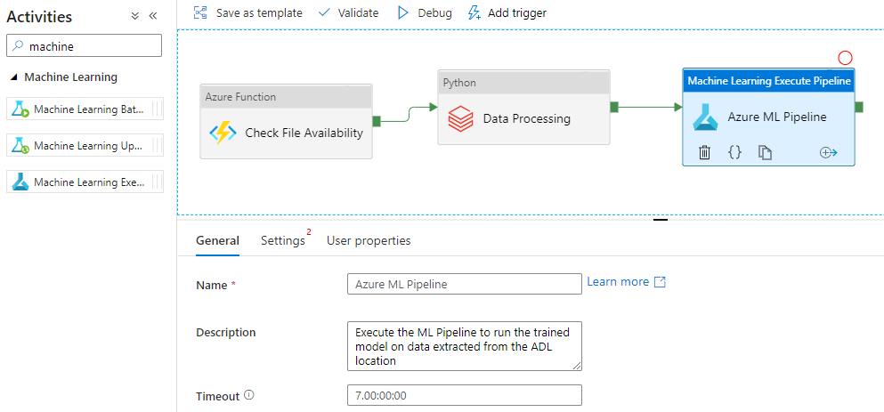Expand all activity groups with double chevron down
The height and width of the screenshot is (412, 884).
134,16
